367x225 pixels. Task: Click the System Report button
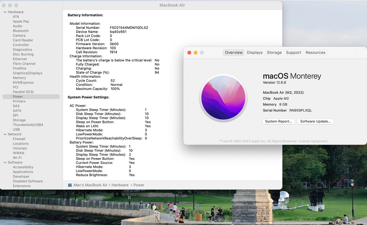279,121
